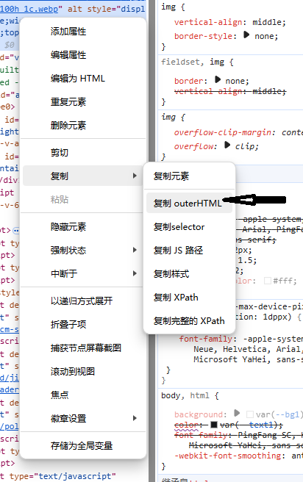Click the -webkit-font-smoothing property
Image resolution: width=303 pixels, height=482 pixels.
[228, 456]
